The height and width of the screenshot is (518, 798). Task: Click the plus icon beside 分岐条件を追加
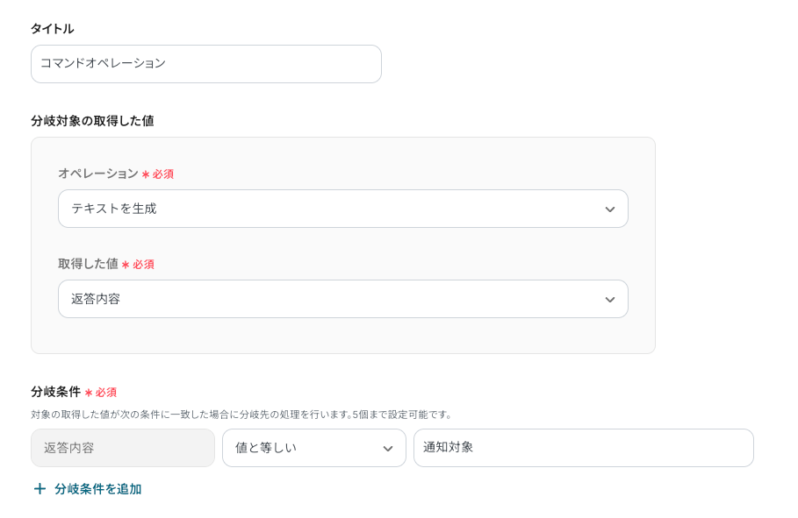click(x=40, y=489)
